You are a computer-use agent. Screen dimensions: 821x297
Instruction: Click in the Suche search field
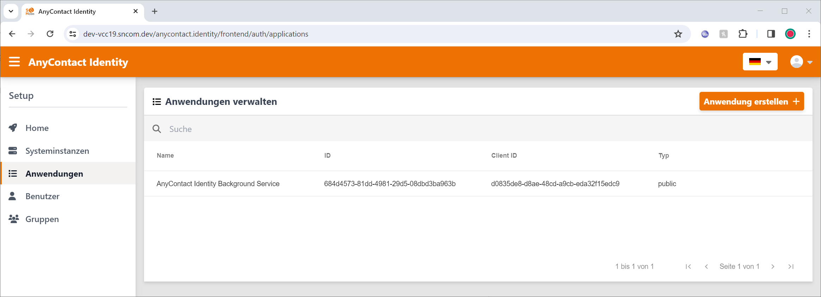(352, 129)
